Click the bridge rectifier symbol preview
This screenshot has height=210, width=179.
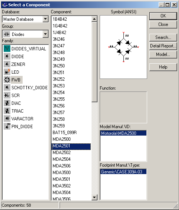pyautogui.click(x=123, y=47)
